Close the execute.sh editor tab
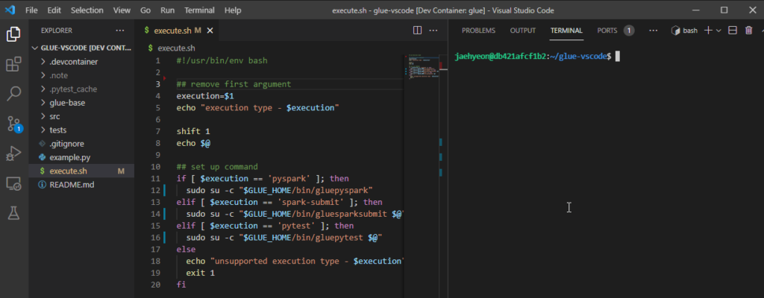The width and height of the screenshot is (764, 298). [x=210, y=31]
